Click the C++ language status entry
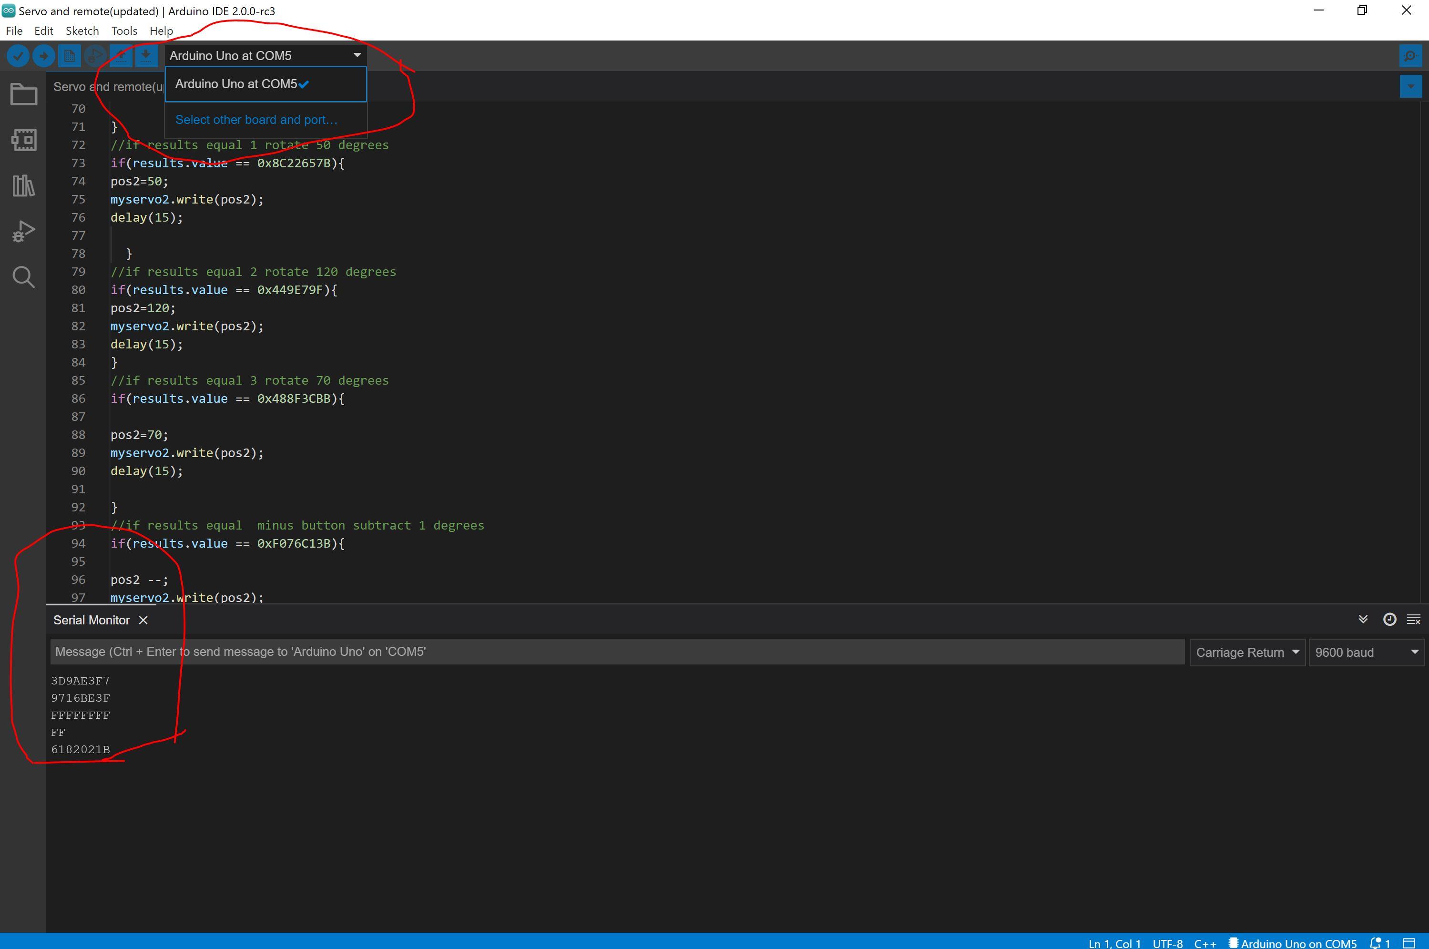 click(x=1205, y=943)
